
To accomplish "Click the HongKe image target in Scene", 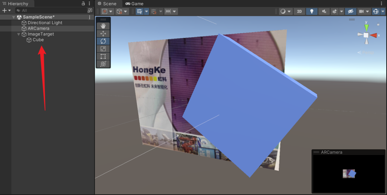I will click(x=153, y=98).
